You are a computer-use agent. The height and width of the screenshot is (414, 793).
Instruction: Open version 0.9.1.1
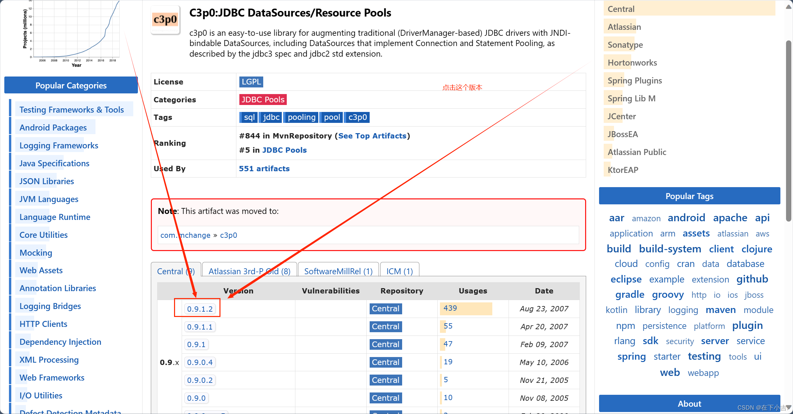(200, 327)
